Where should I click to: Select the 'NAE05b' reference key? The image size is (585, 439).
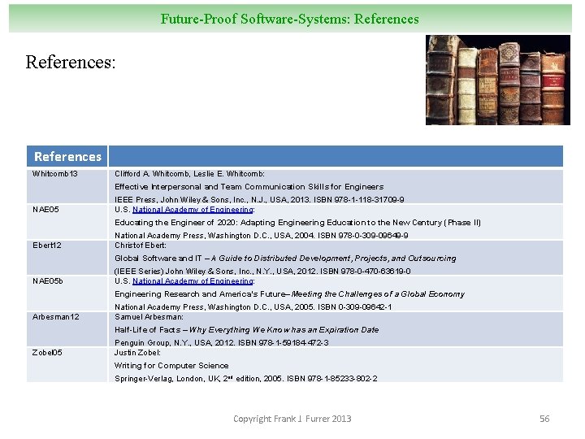47,280
